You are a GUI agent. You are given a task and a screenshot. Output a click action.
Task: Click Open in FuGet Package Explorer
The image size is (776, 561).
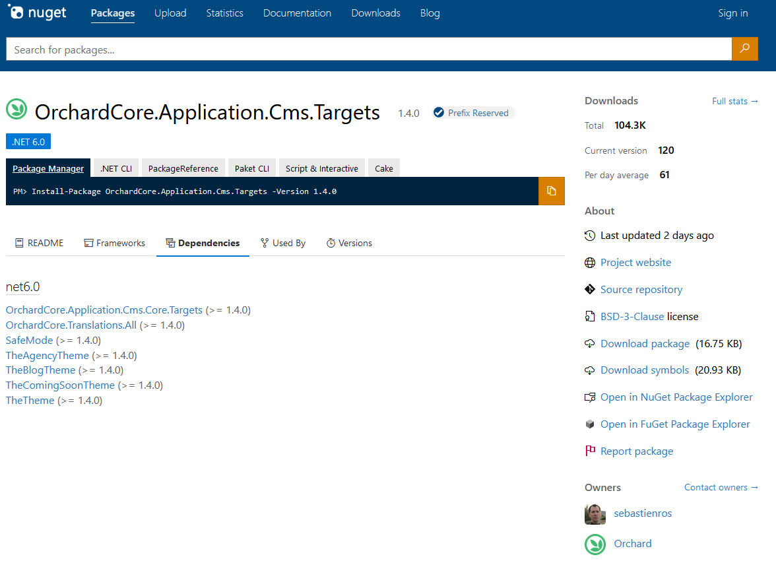tap(675, 424)
